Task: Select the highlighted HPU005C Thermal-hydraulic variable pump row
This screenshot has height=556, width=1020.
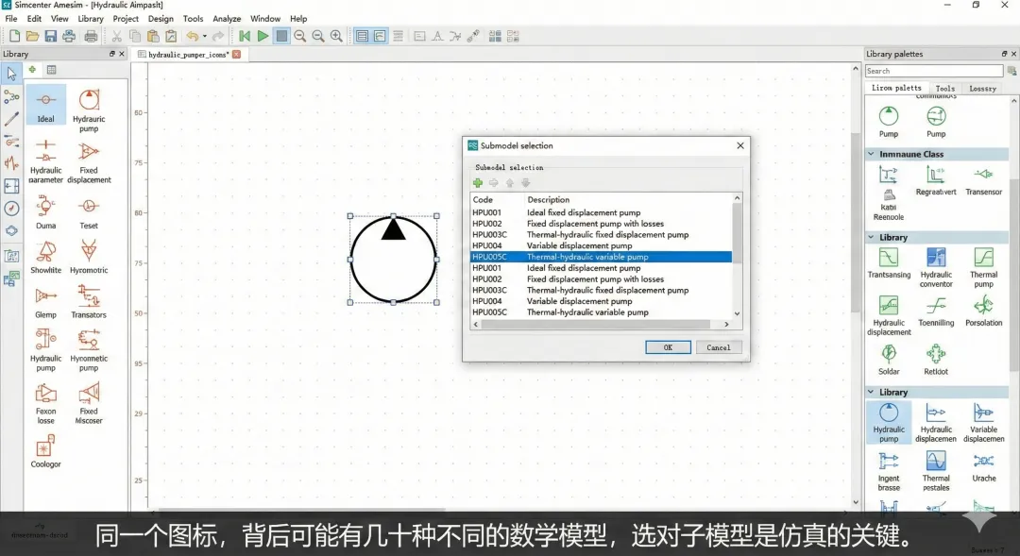Action: tap(601, 257)
